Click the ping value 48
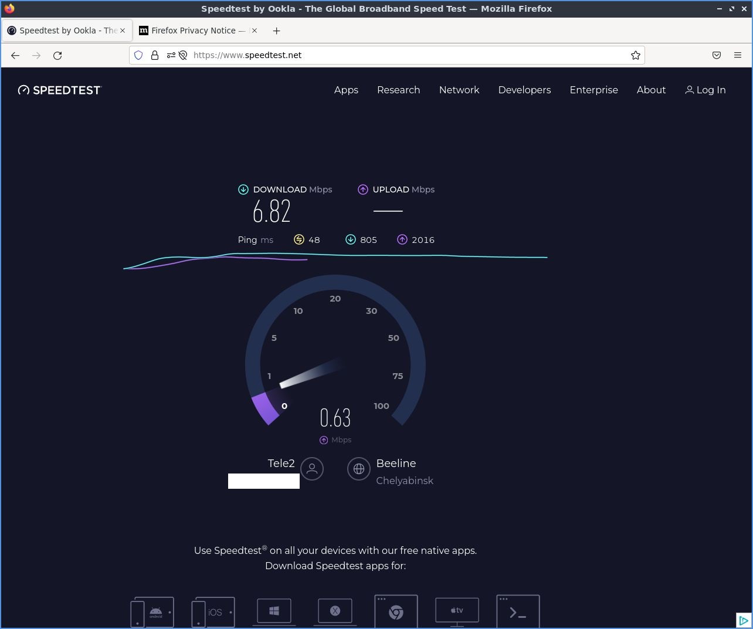Viewport: 753px width, 629px height. point(314,240)
